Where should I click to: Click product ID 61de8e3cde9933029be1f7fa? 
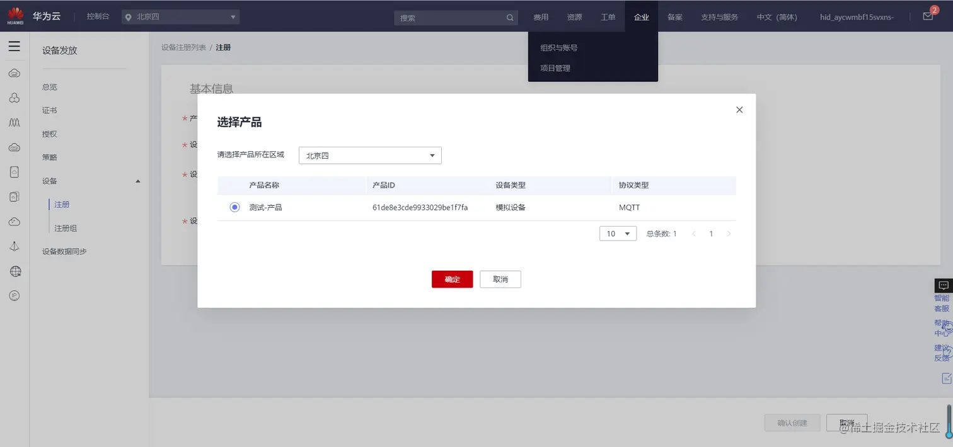pyautogui.click(x=420, y=207)
